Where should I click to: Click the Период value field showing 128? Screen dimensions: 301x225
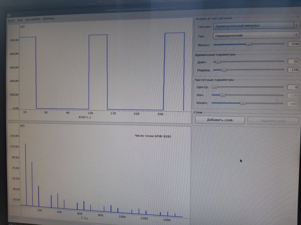[293, 70]
